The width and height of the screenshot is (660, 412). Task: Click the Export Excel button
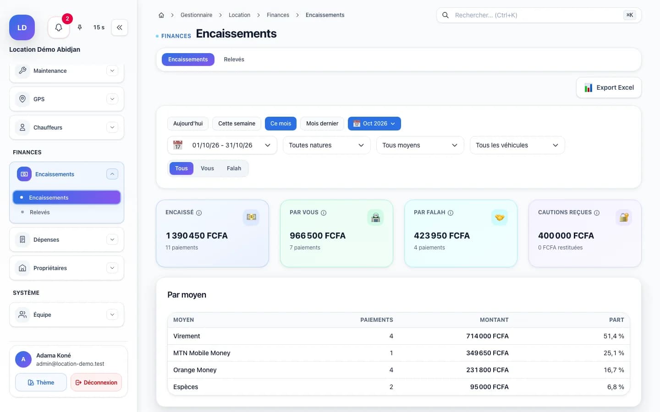click(x=609, y=87)
